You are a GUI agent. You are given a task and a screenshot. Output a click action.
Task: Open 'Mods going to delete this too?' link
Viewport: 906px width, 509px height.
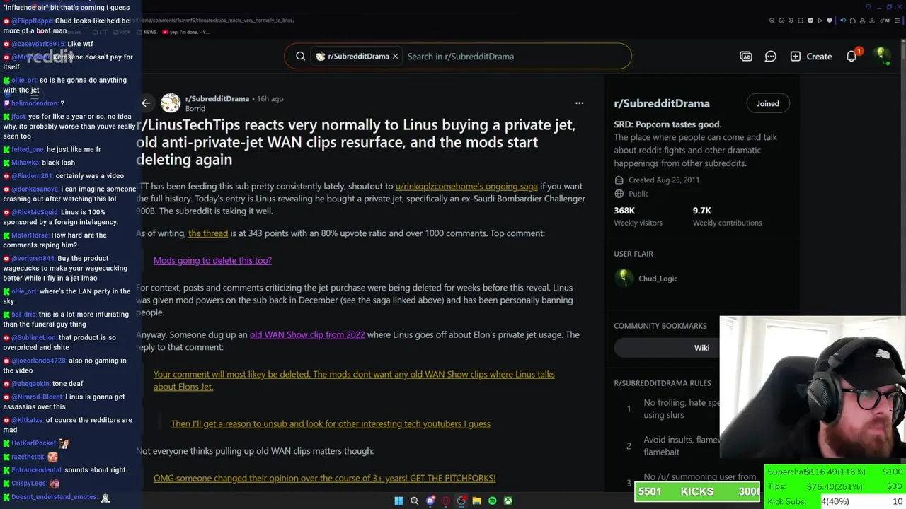point(212,261)
